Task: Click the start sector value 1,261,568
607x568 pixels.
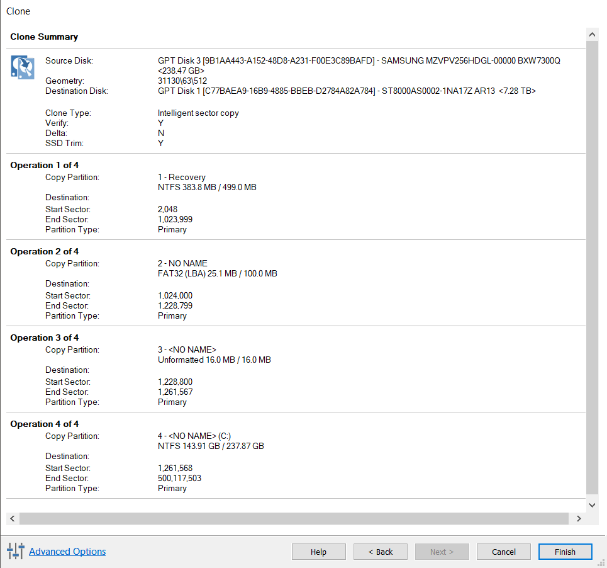Action: tap(175, 468)
